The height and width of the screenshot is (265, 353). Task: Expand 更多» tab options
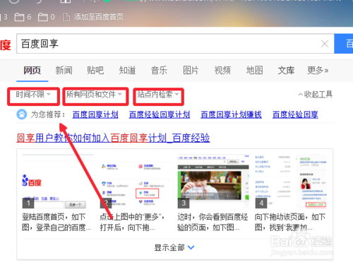(318, 70)
